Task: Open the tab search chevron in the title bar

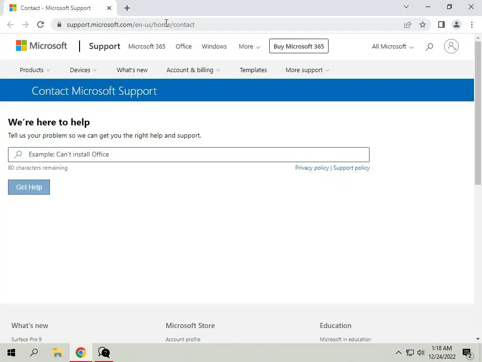Action: click(406, 7)
